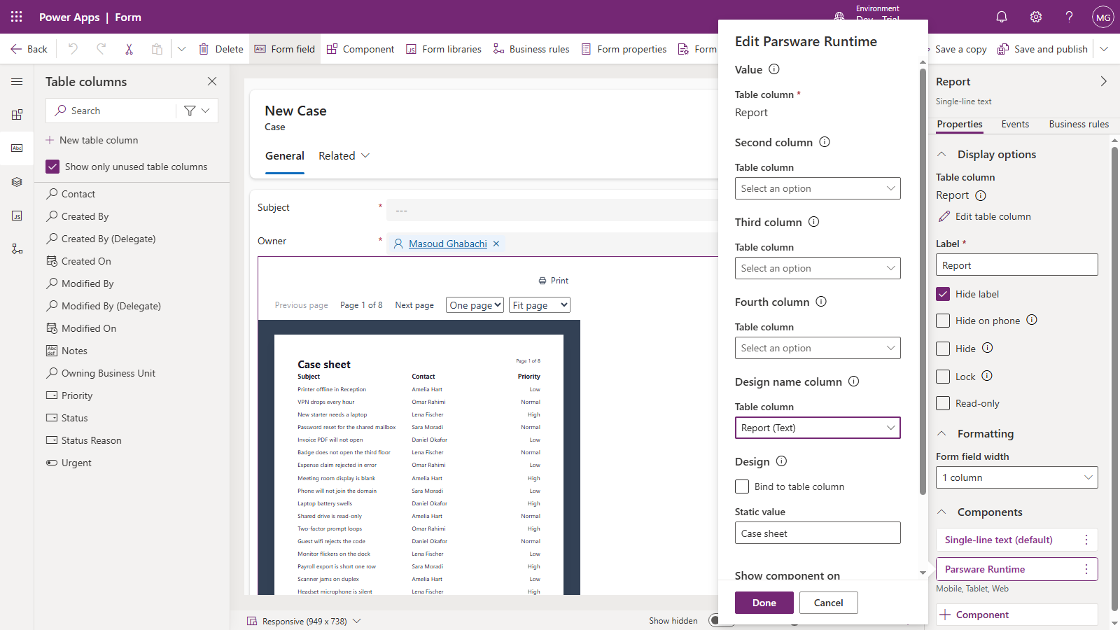Uncheck Show only unused table columns
The image size is (1120, 630).
pos(52,167)
